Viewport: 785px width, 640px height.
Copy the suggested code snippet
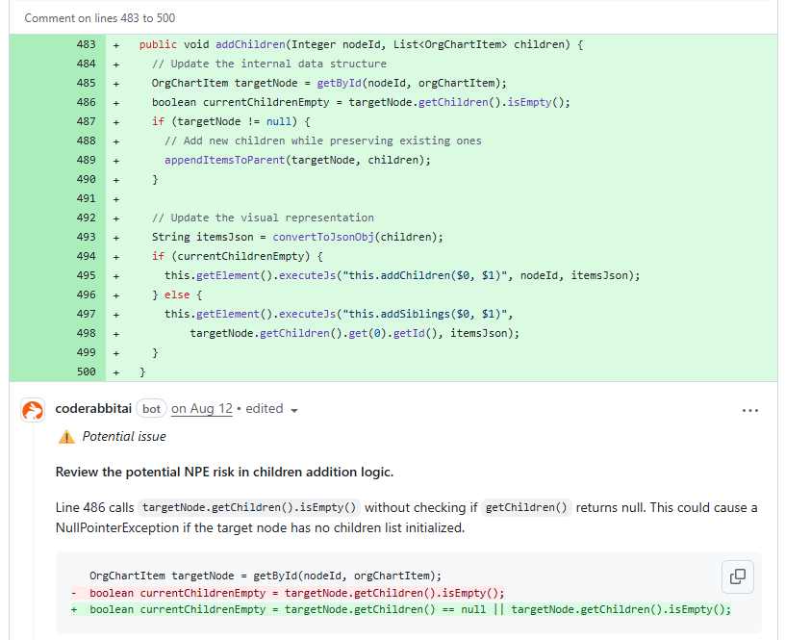pyautogui.click(x=737, y=576)
